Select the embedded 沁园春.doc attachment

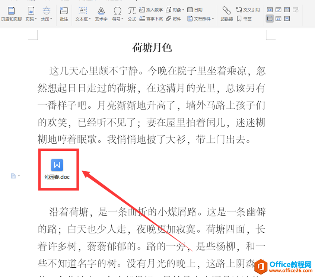(x=57, y=169)
